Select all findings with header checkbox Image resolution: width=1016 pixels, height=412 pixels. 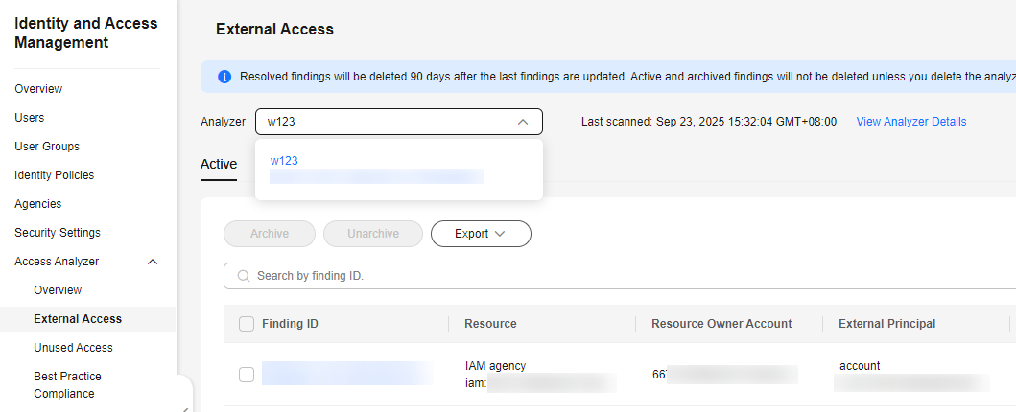pos(247,324)
